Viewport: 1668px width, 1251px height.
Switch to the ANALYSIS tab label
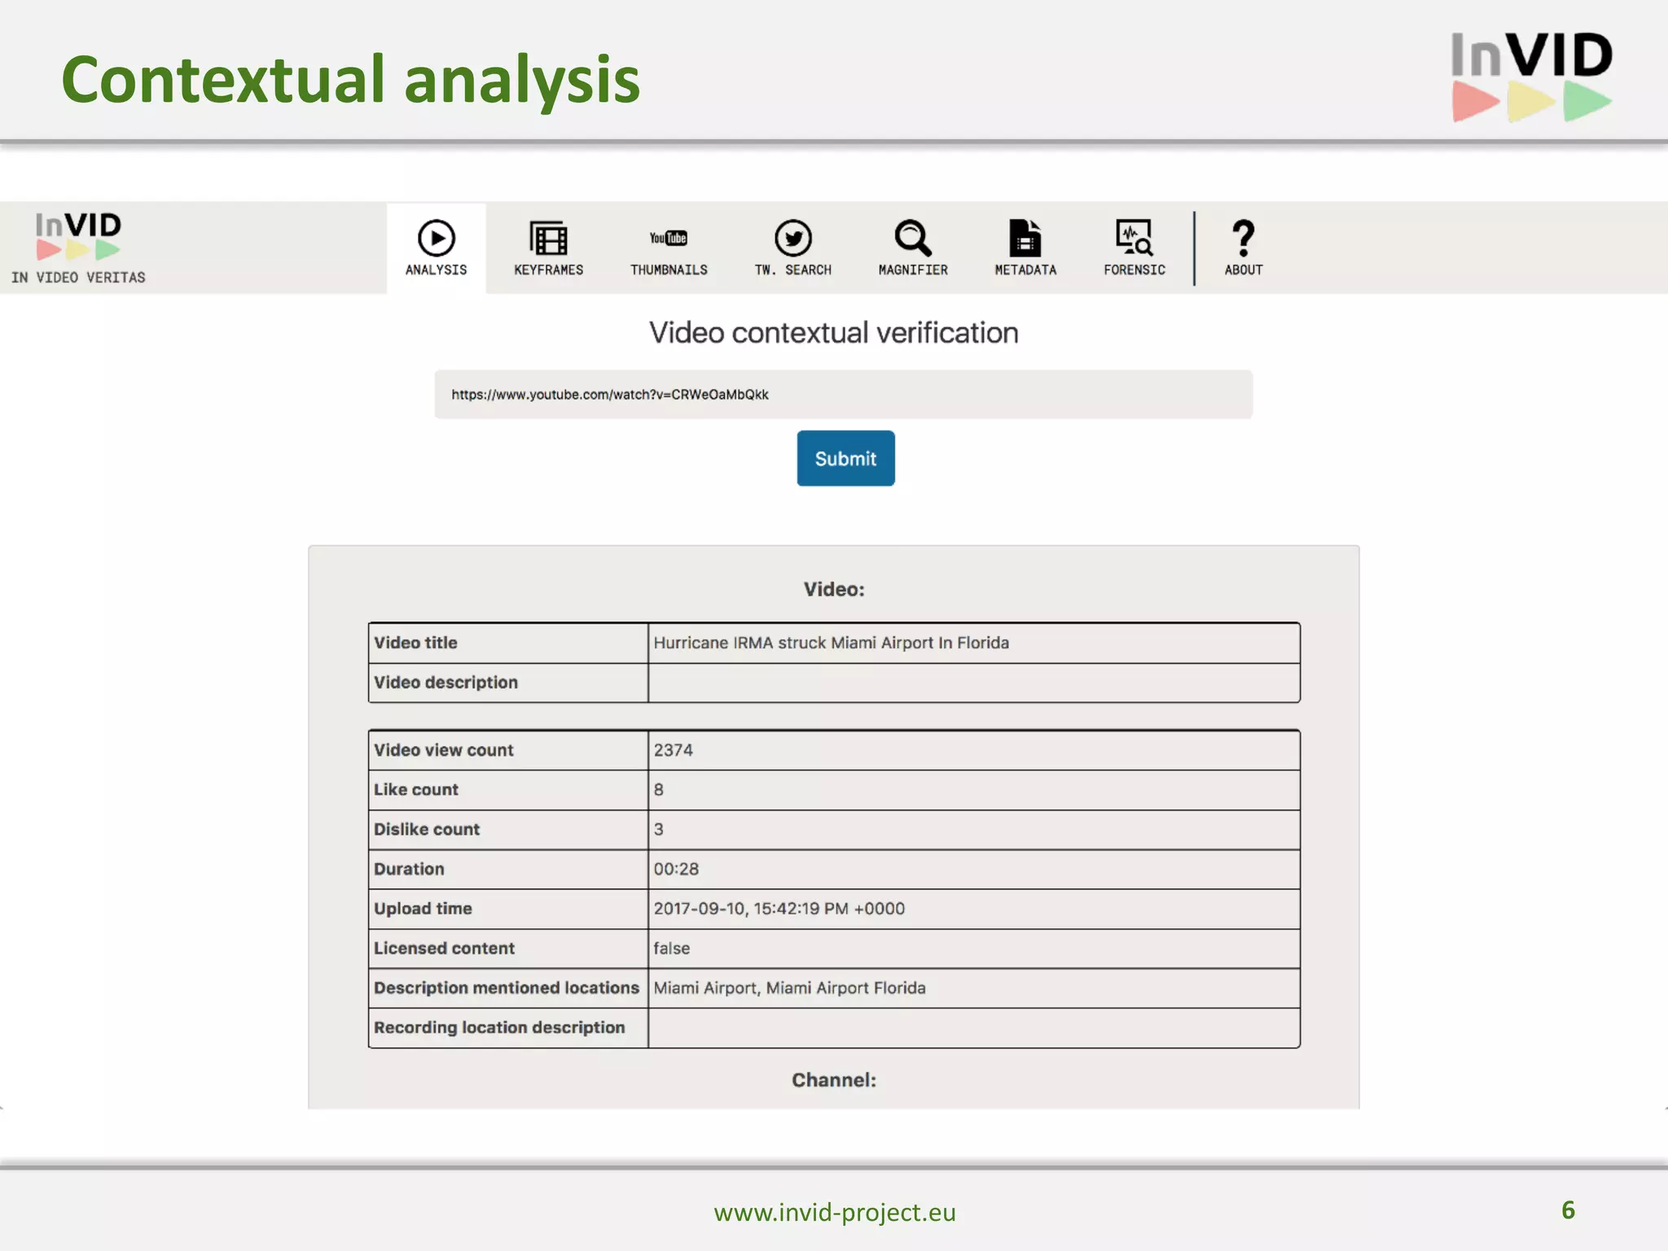(437, 270)
